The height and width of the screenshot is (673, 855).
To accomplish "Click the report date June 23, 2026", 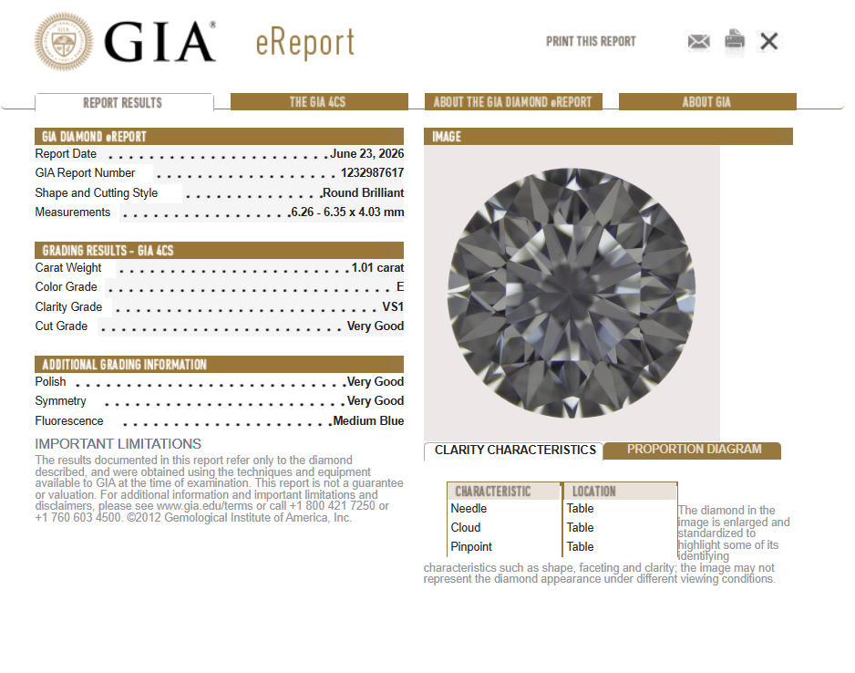I will tap(366, 154).
